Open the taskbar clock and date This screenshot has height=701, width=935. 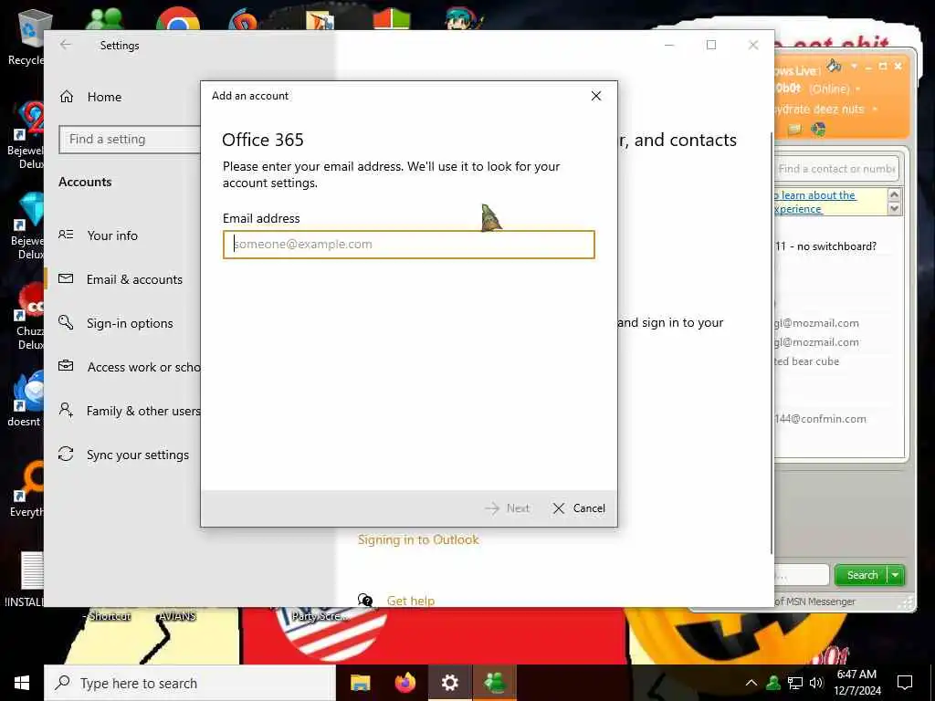pyautogui.click(x=856, y=683)
